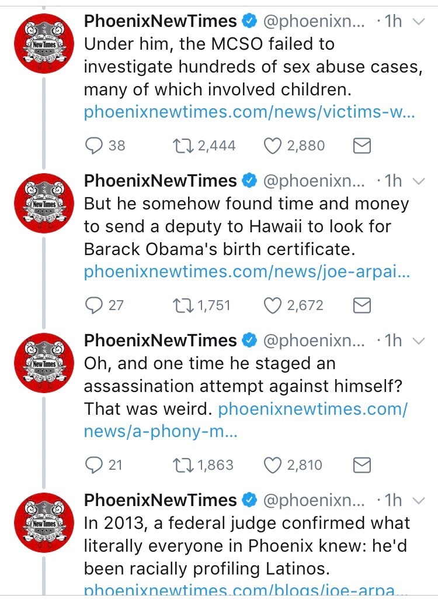Open the chevron menu on the Hawaii tweet

click(418, 182)
